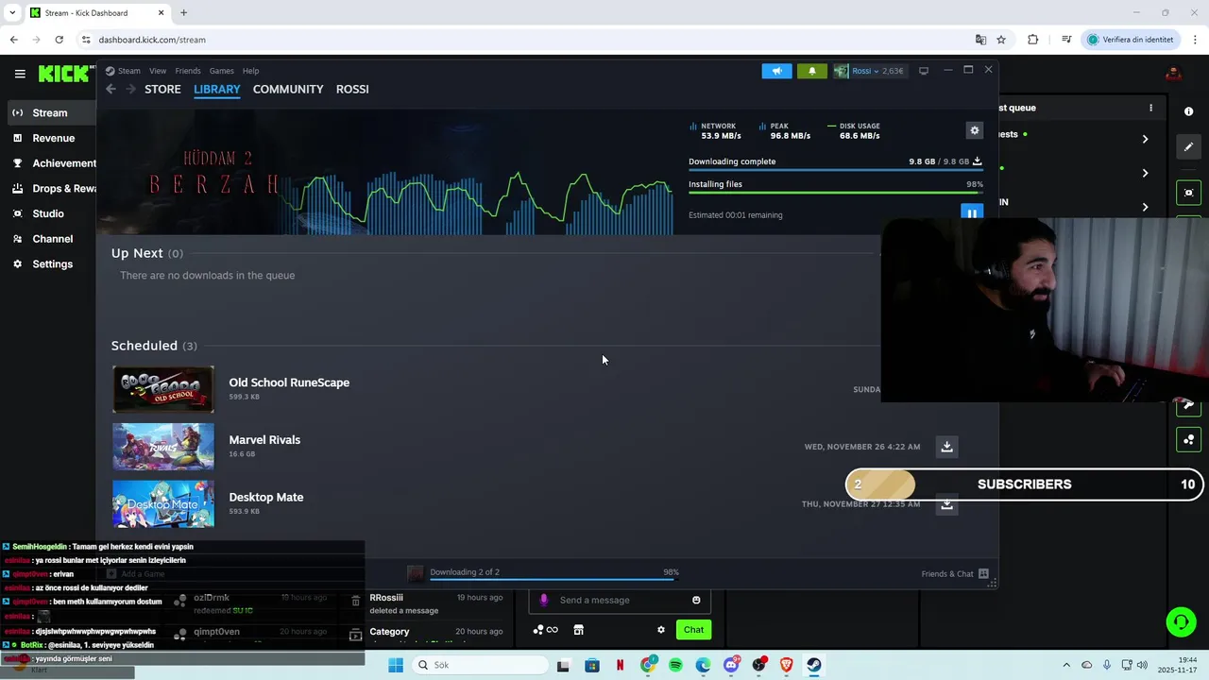The height and width of the screenshot is (680, 1209).
Task: Expand the chevron on the 'ests' row in Kick queue
Action: (x=1145, y=139)
